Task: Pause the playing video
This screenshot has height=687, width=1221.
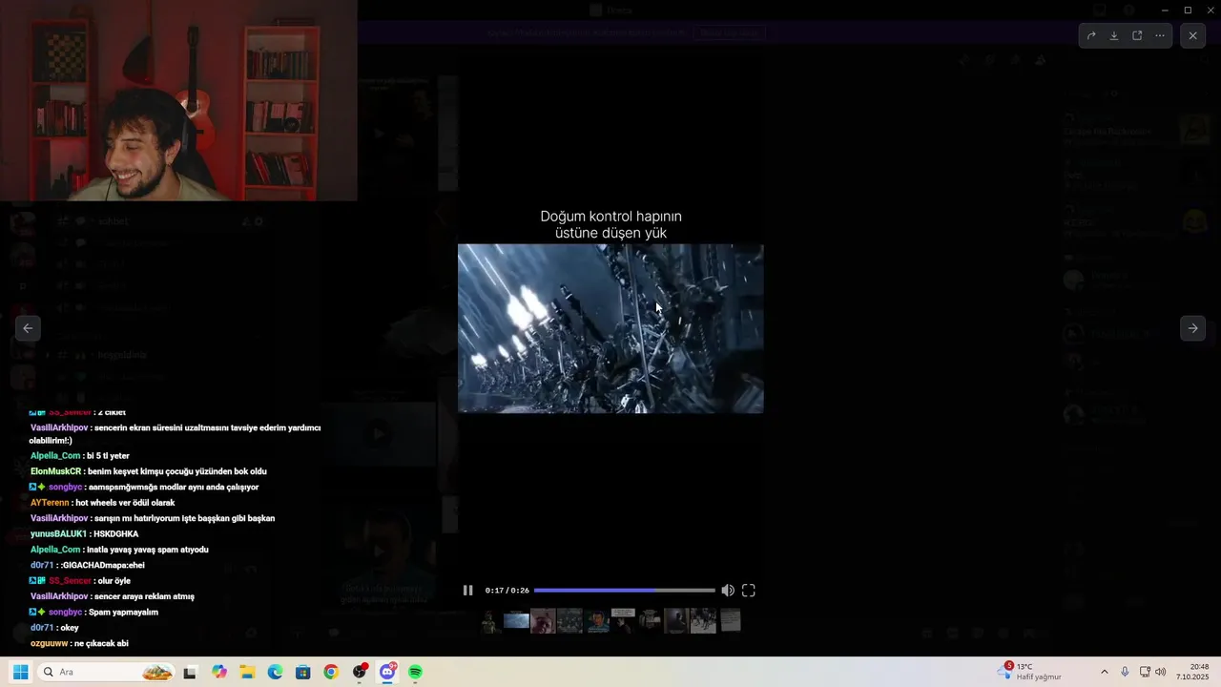Action: tap(467, 591)
